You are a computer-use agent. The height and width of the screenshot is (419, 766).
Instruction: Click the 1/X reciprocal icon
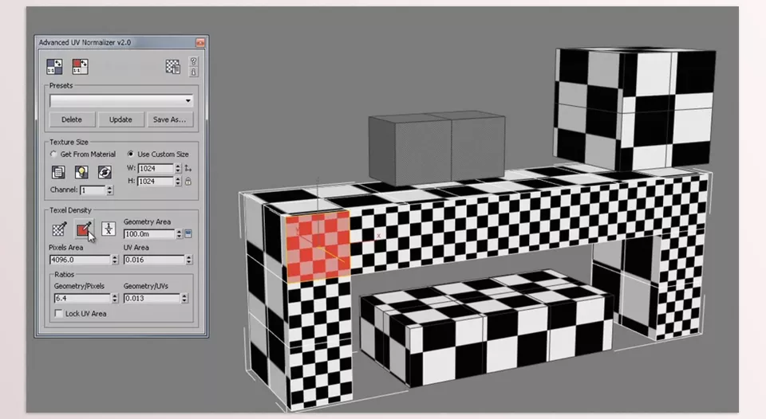(109, 229)
